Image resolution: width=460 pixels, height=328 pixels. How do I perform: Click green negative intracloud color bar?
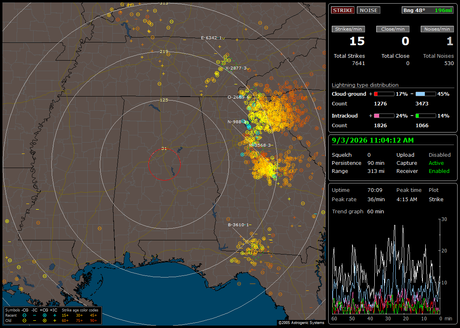(x=426, y=116)
